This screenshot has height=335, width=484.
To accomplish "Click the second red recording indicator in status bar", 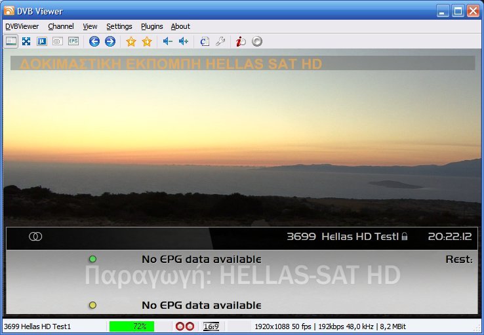I will click(190, 326).
